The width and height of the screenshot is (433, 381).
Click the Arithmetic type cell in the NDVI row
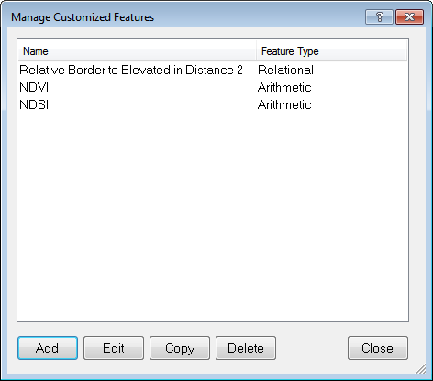click(x=284, y=88)
